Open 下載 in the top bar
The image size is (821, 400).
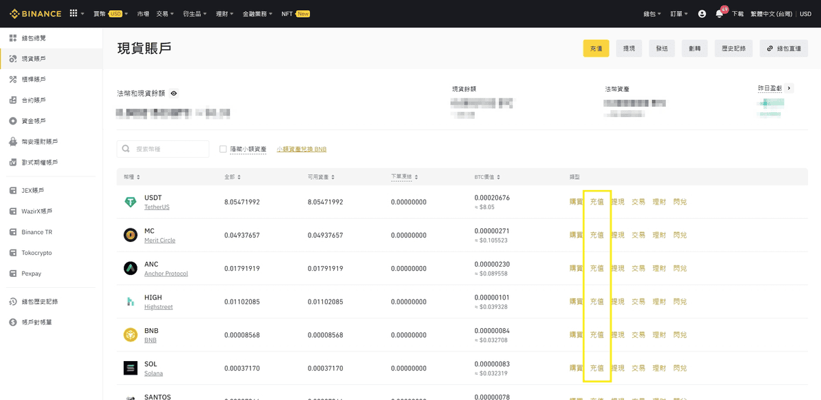click(x=738, y=14)
